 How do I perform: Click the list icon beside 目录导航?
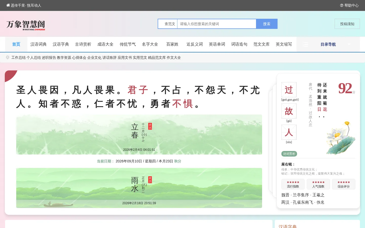point(306,45)
